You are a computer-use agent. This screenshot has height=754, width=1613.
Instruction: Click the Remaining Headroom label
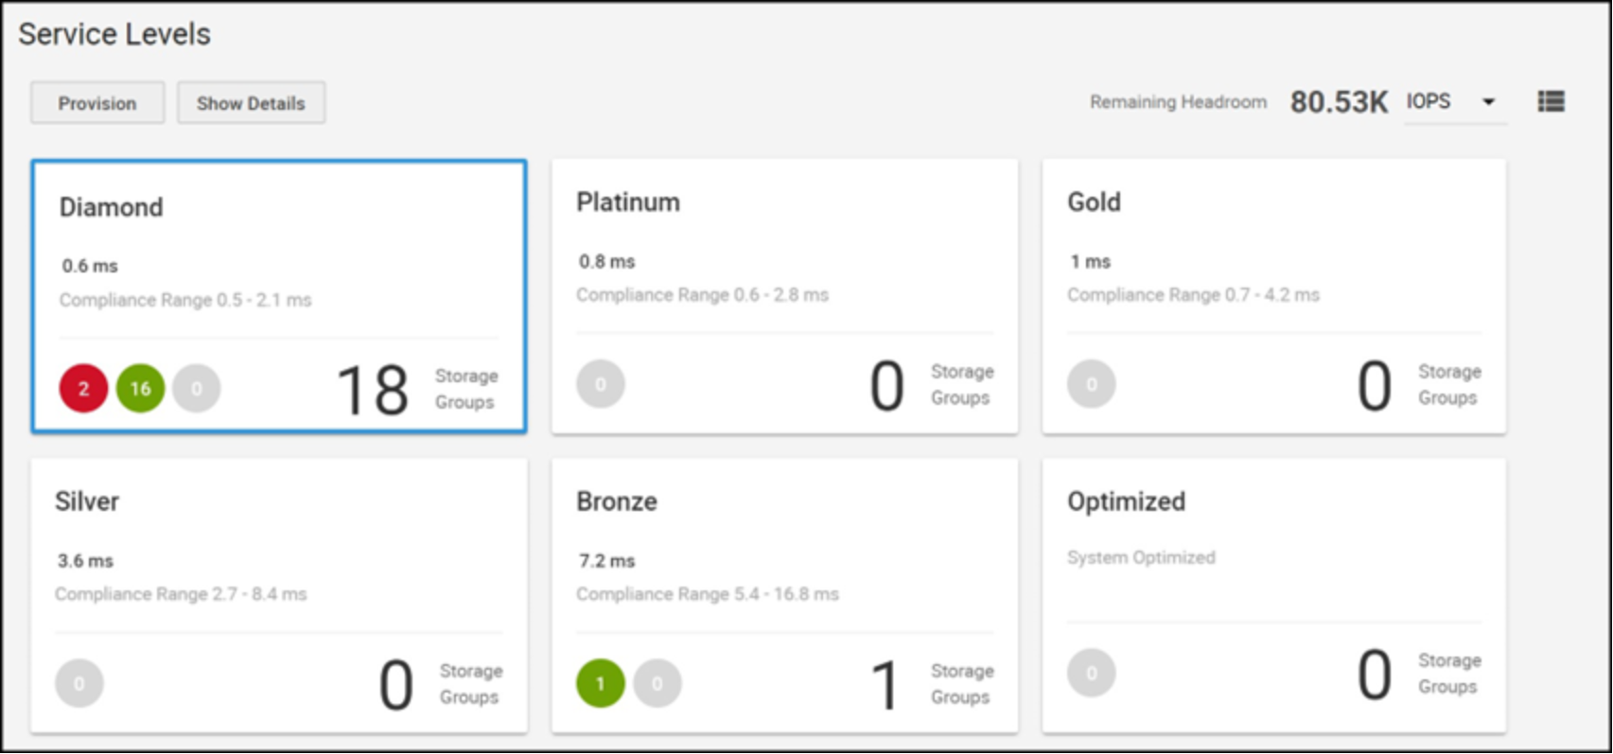[1178, 102]
